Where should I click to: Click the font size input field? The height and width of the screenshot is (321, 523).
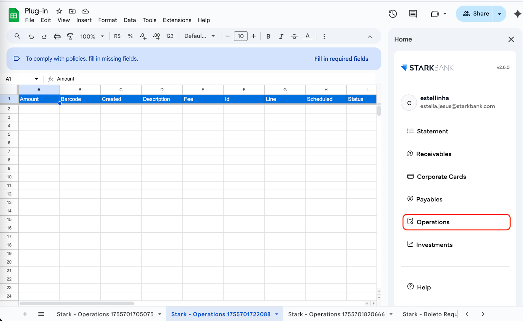point(241,36)
